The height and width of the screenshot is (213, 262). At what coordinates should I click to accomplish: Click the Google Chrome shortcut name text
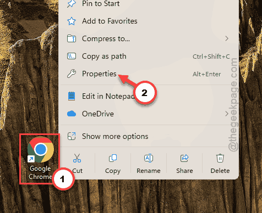pyautogui.click(x=40, y=172)
